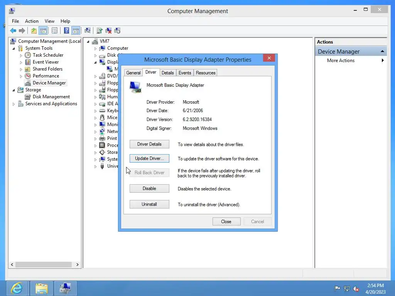The height and width of the screenshot is (296, 395).
Task: Collapse the System Tools tree node
Action: (14, 48)
